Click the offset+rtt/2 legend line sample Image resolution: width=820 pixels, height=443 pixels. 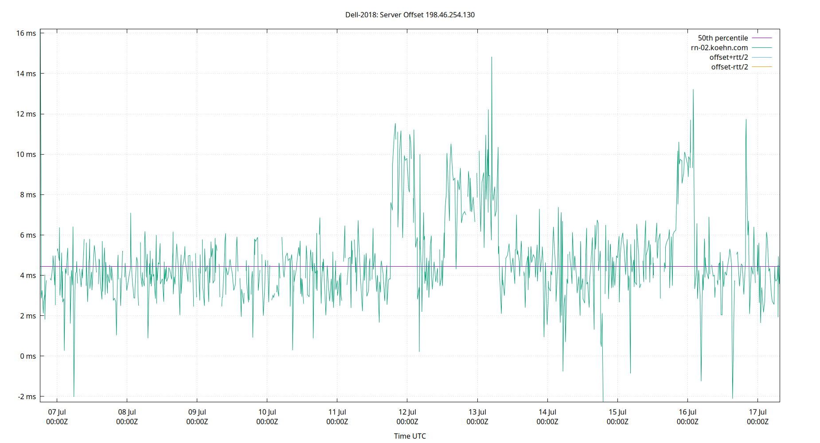761,57
